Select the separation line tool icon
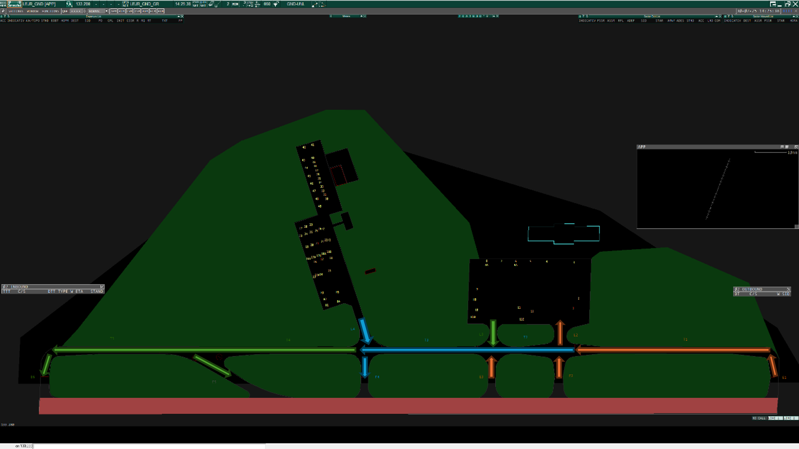Screen dimensions: 799x449 pyautogui.click(x=218, y=4)
